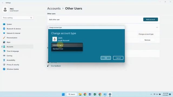Focus the Find a setting search box
Viewport: 173px width, 97px height.
click(x=17, y=18)
